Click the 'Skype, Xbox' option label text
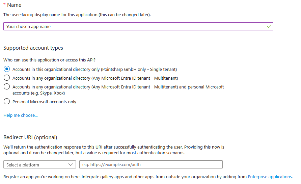Viewport: 301px width, 184px height. coord(38,93)
